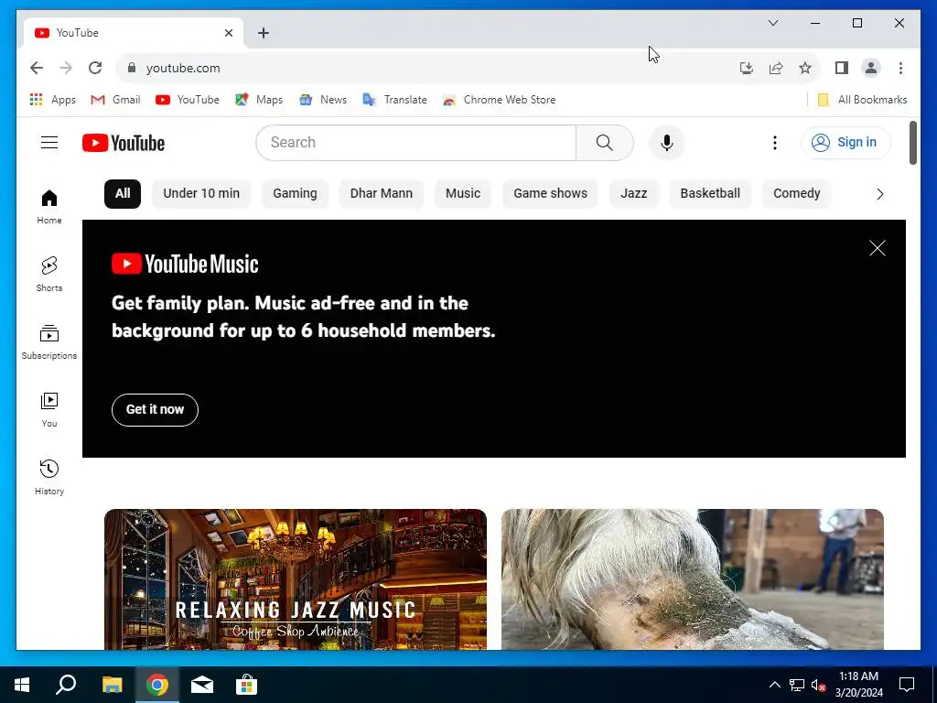Open Shorts from the sidebar
This screenshot has height=703, width=937.
click(49, 275)
